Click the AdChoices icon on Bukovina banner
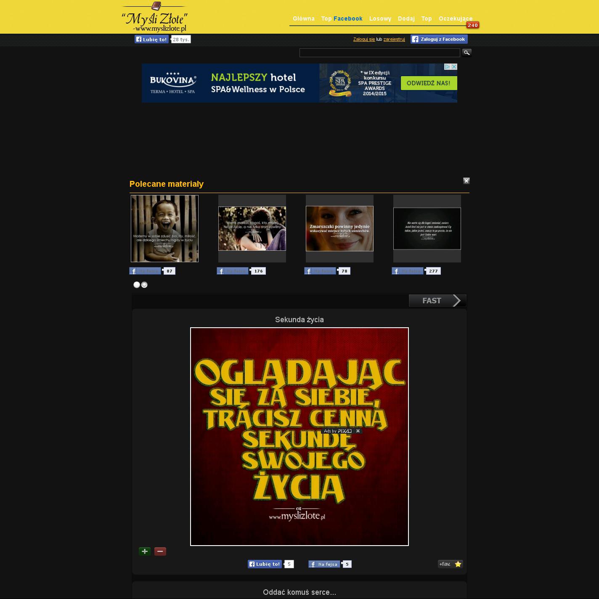The width and height of the screenshot is (599, 599). (x=448, y=67)
